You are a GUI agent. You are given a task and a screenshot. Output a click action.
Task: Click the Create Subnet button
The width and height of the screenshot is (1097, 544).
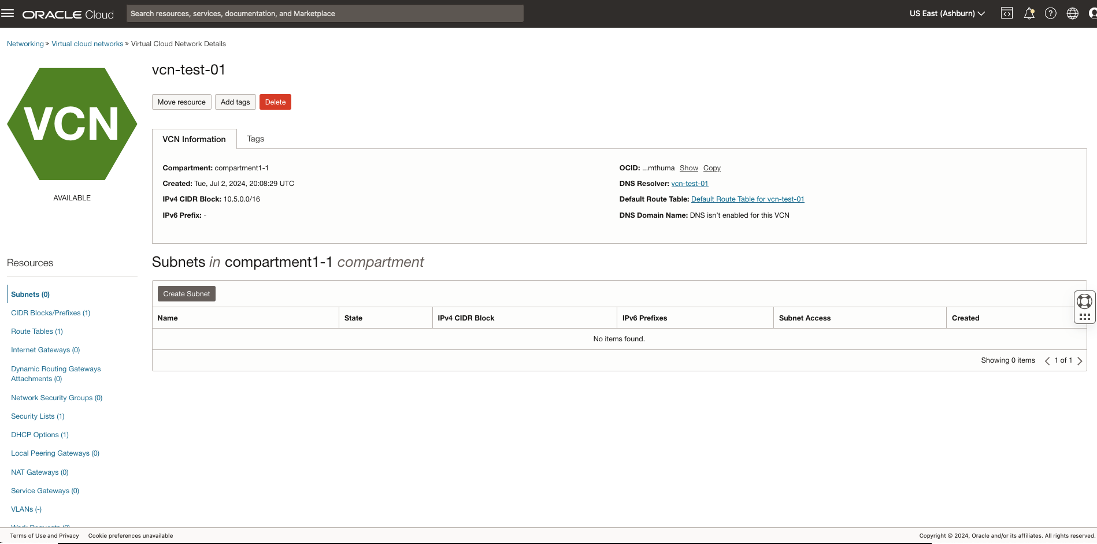pyautogui.click(x=186, y=293)
